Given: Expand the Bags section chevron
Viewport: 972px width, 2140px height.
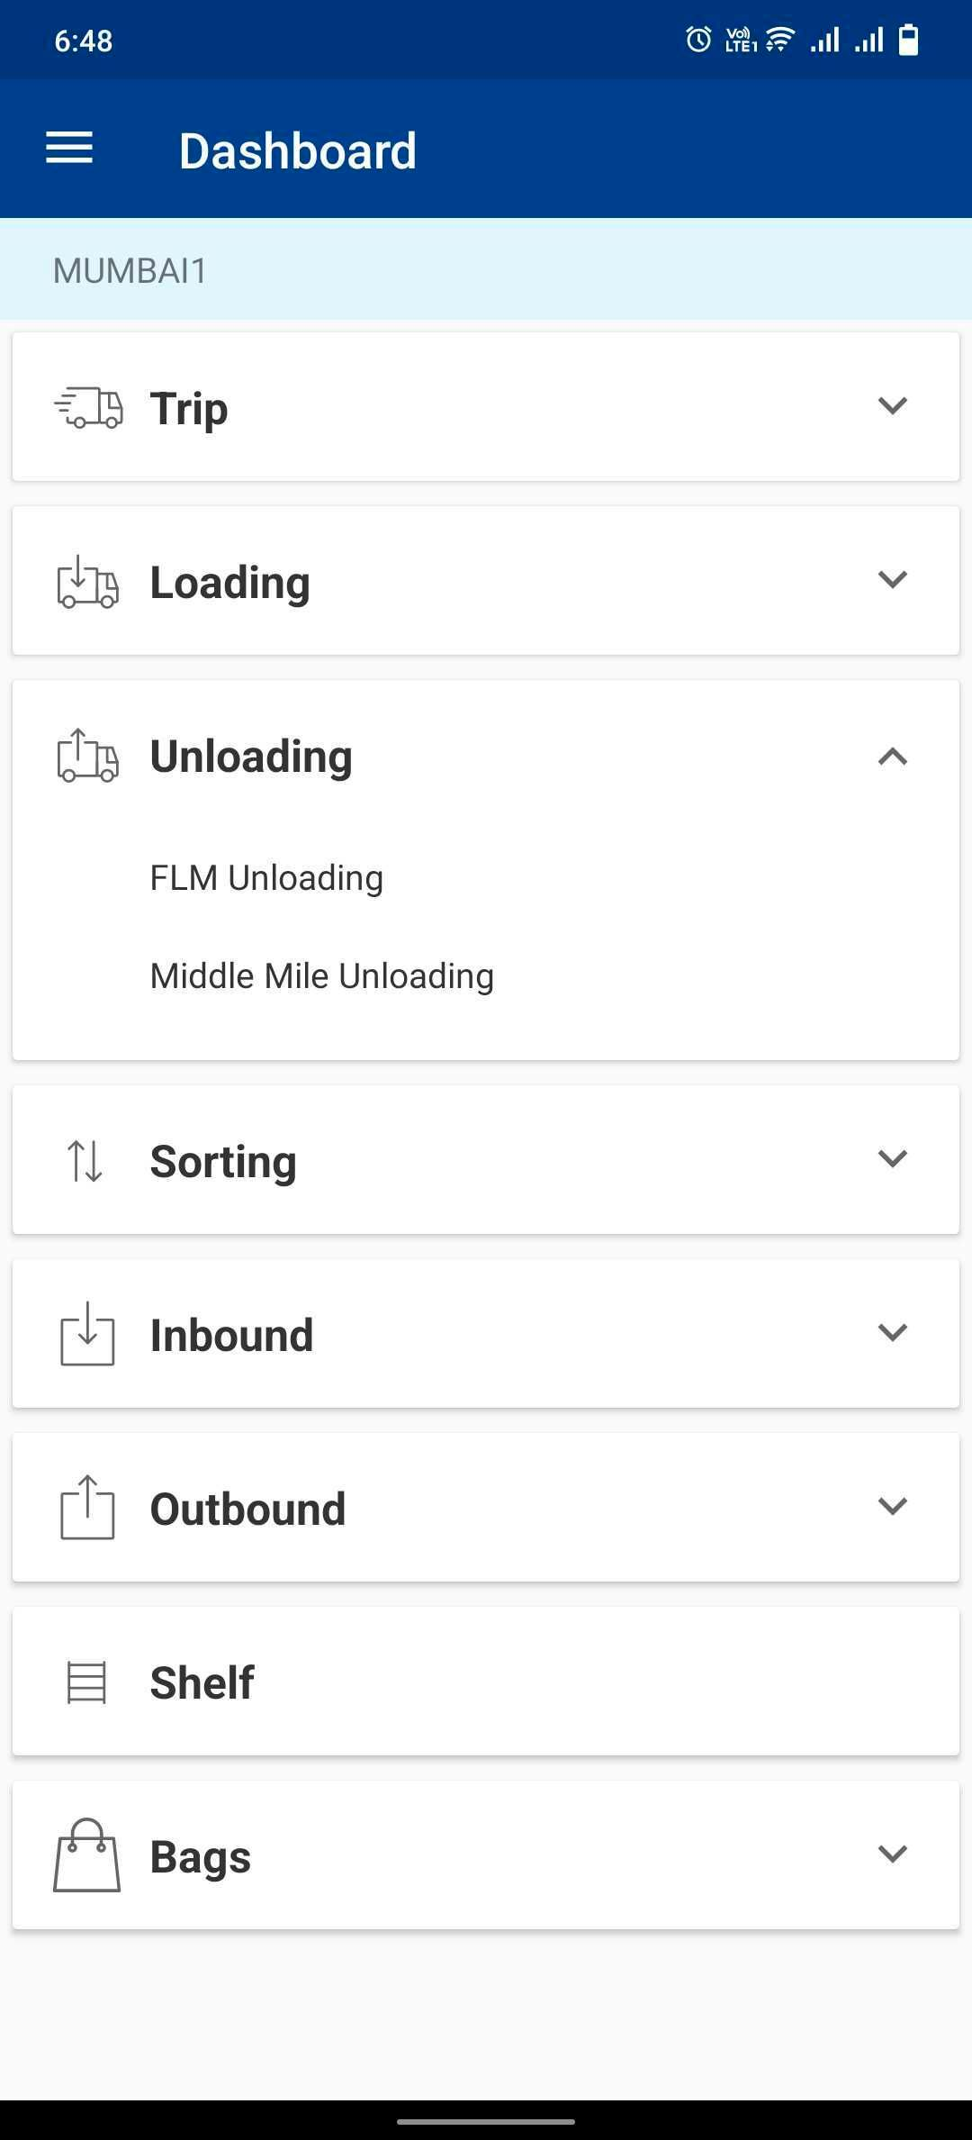Looking at the screenshot, I should pyautogui.click(x=892, y=1854).
